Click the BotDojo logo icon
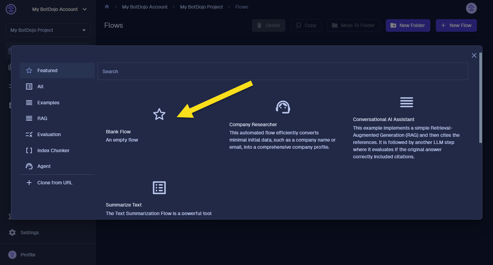 (11, 9)
